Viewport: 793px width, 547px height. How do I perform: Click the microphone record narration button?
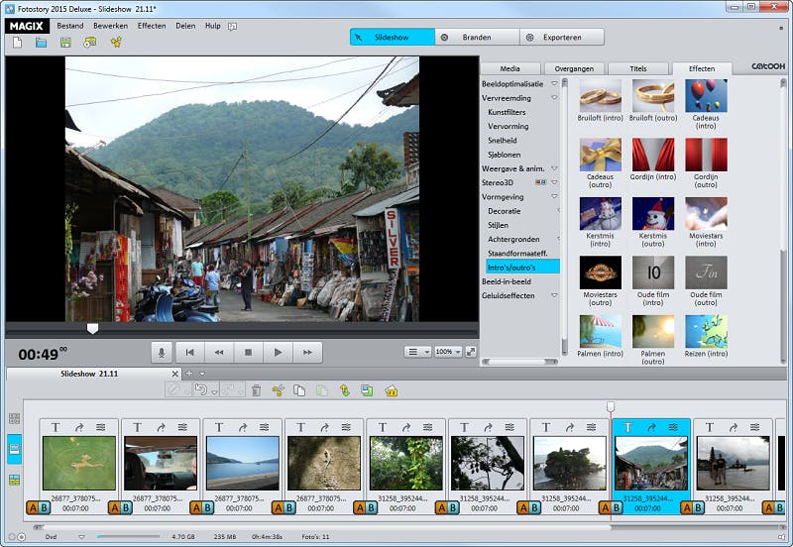162,352
